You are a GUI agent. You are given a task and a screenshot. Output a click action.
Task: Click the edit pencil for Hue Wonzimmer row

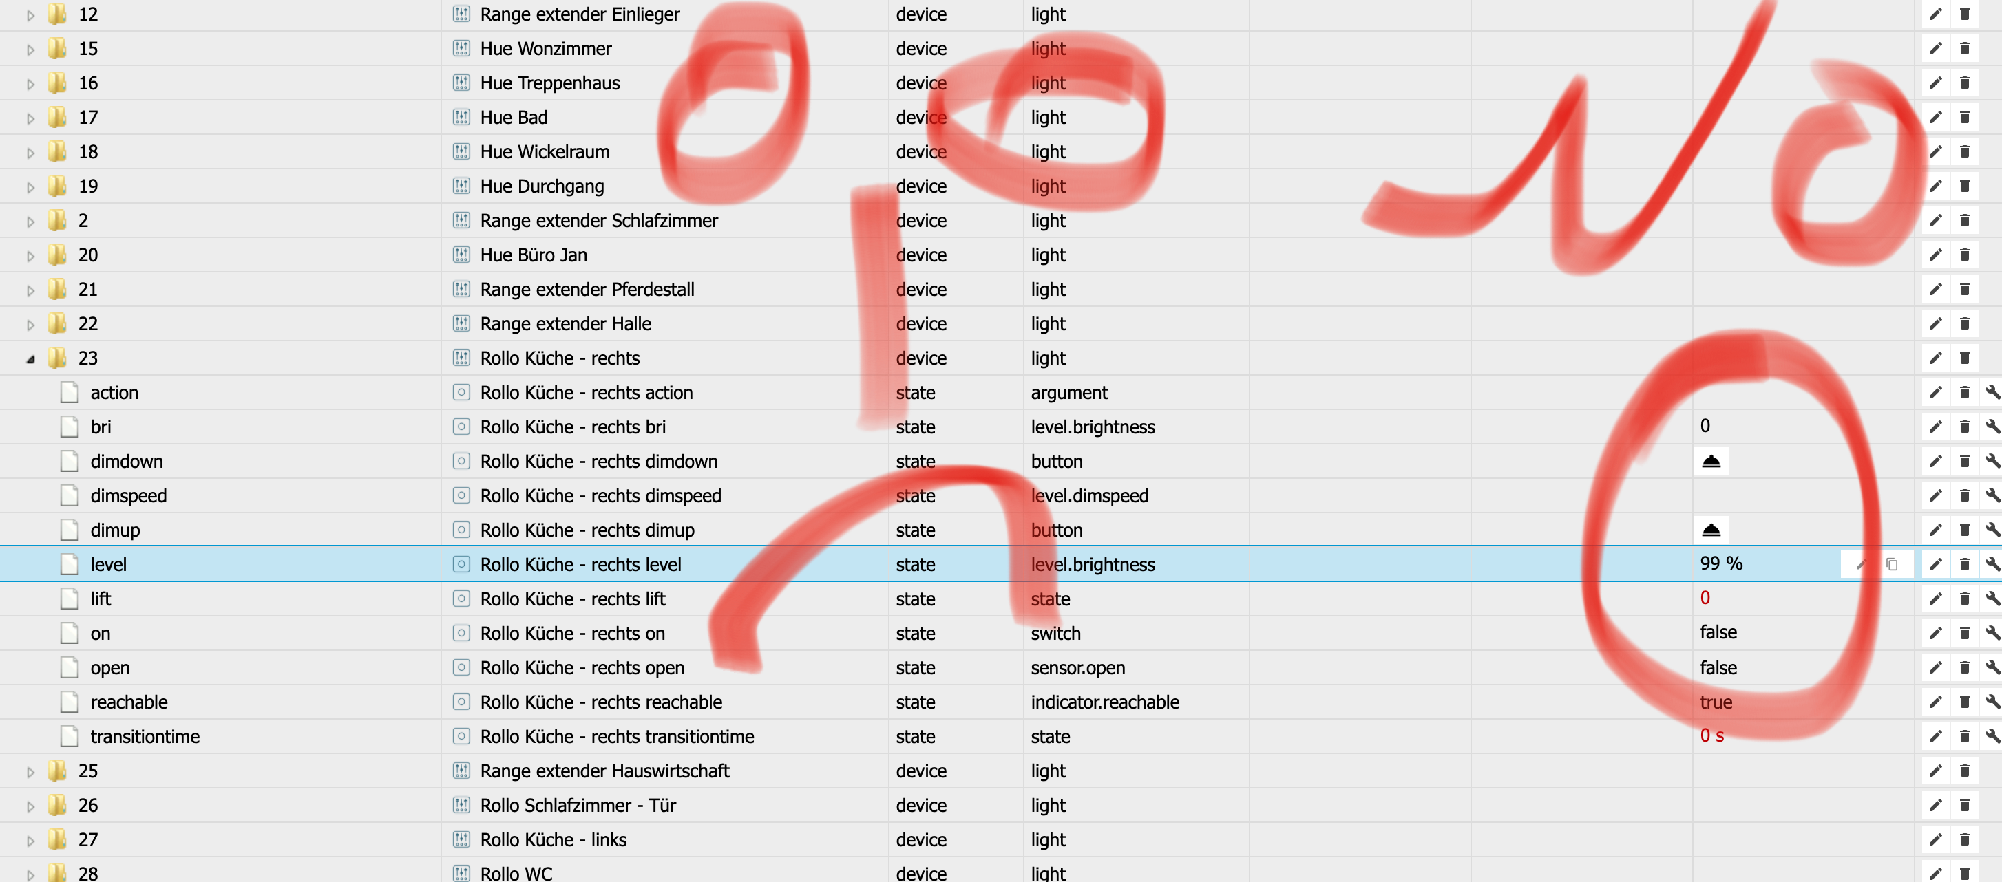tap(1935, 49)
